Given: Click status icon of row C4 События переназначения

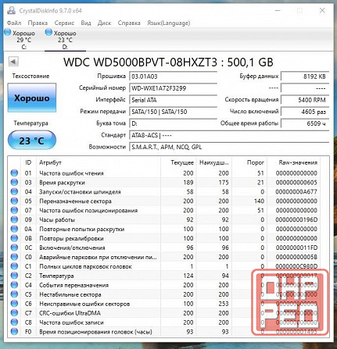Looking at the screenshot, I should coord(14,285).
